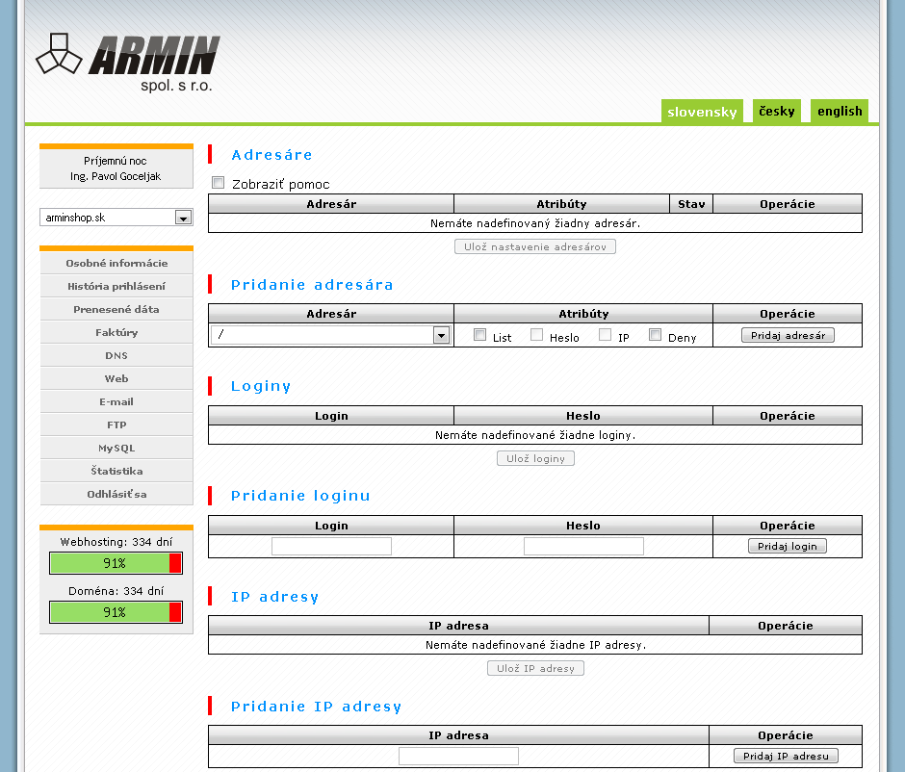
Task: Open História prihlásení menu item
Action: point(116,286)
